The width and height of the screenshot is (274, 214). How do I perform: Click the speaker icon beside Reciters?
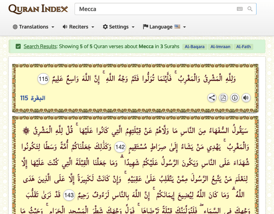65,27
